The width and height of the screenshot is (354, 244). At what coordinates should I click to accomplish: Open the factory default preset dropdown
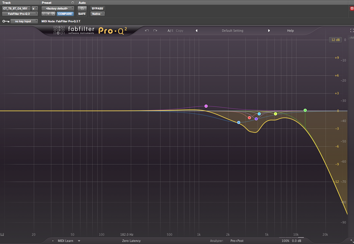pos(58,8)
